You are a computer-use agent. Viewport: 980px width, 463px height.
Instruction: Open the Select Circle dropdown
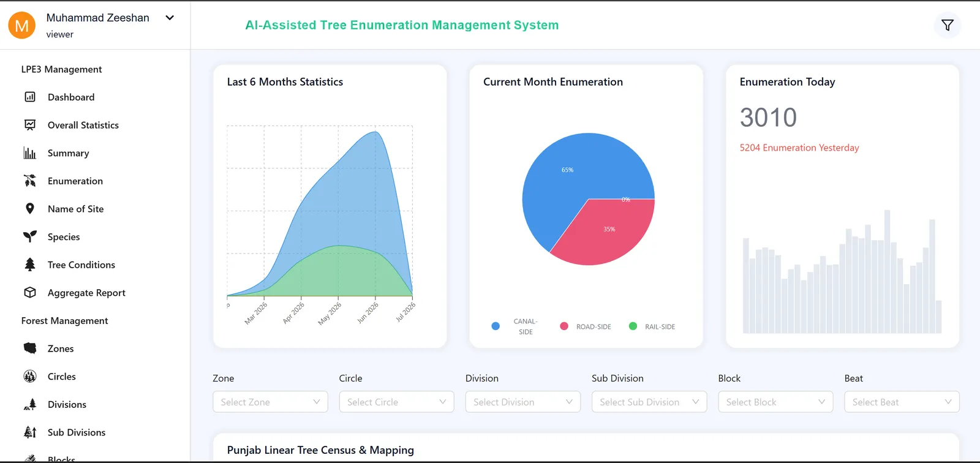[x=396, y=402]
